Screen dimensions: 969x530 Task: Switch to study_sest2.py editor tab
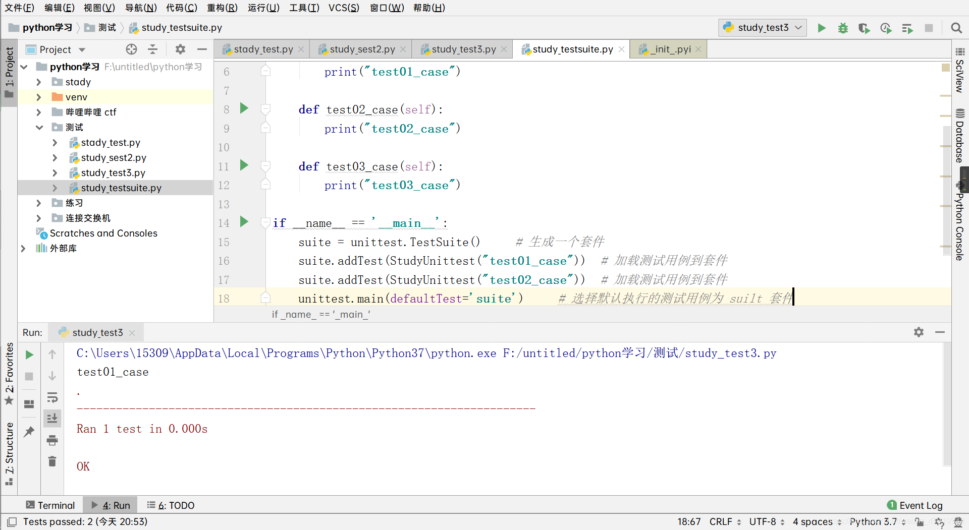coord(362,49)
